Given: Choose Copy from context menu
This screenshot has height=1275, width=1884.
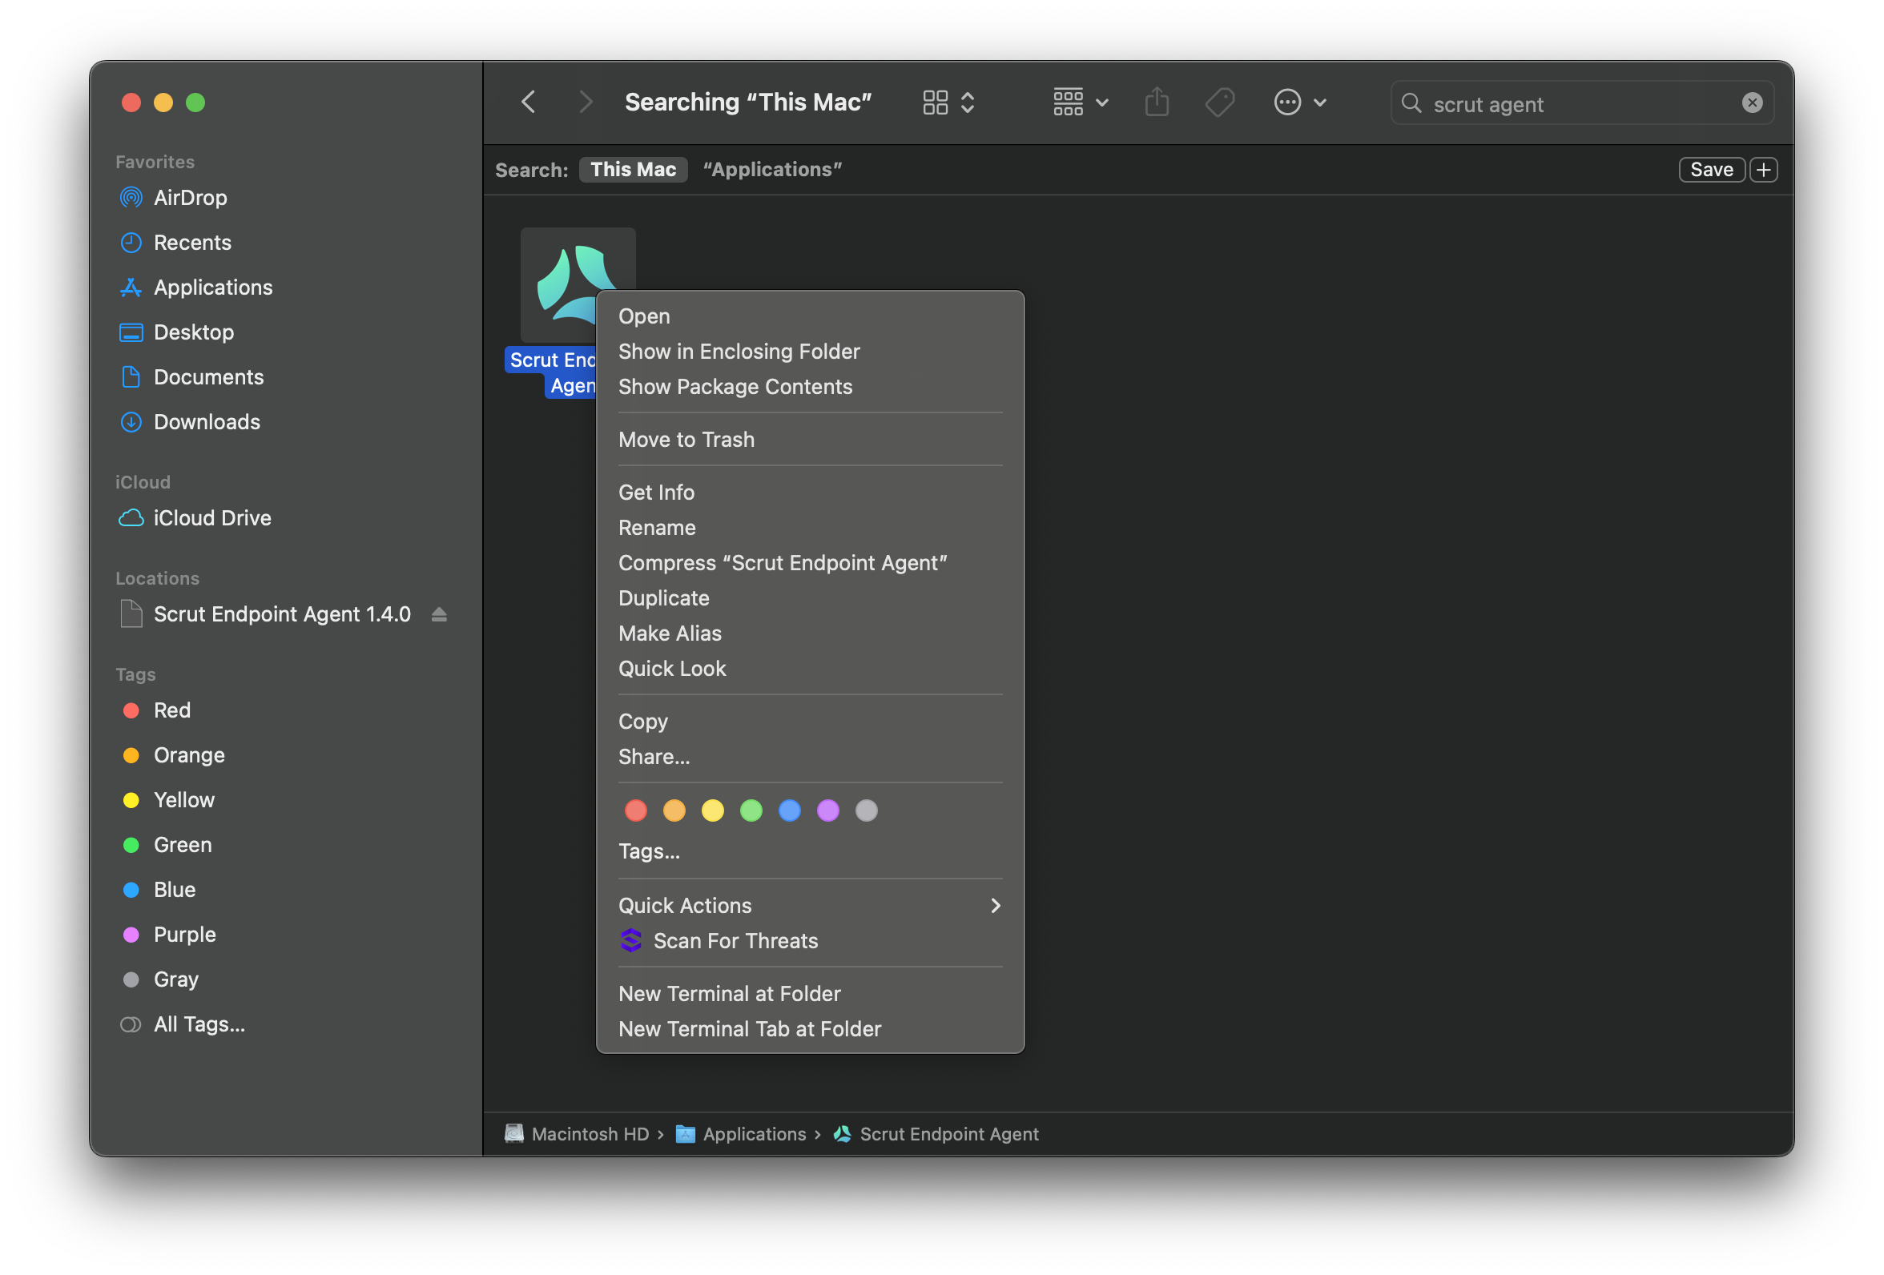Looking at the screenshot, I should (810, 722).
